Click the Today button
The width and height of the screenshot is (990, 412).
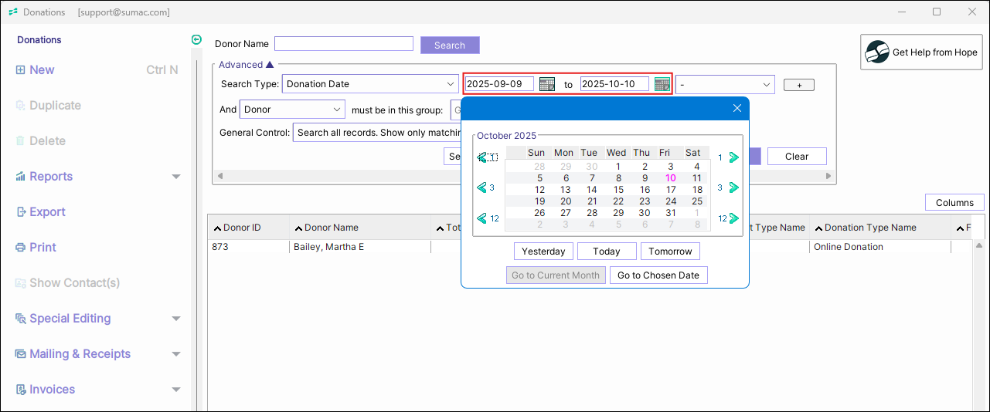tap(607, 252)
